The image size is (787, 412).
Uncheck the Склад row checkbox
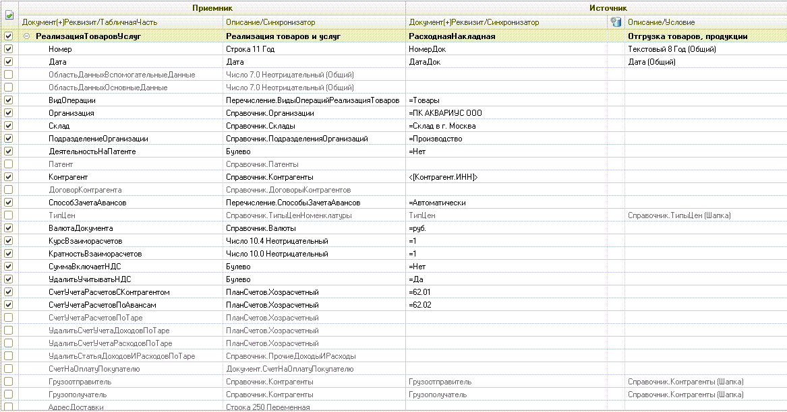click(9, 126)
